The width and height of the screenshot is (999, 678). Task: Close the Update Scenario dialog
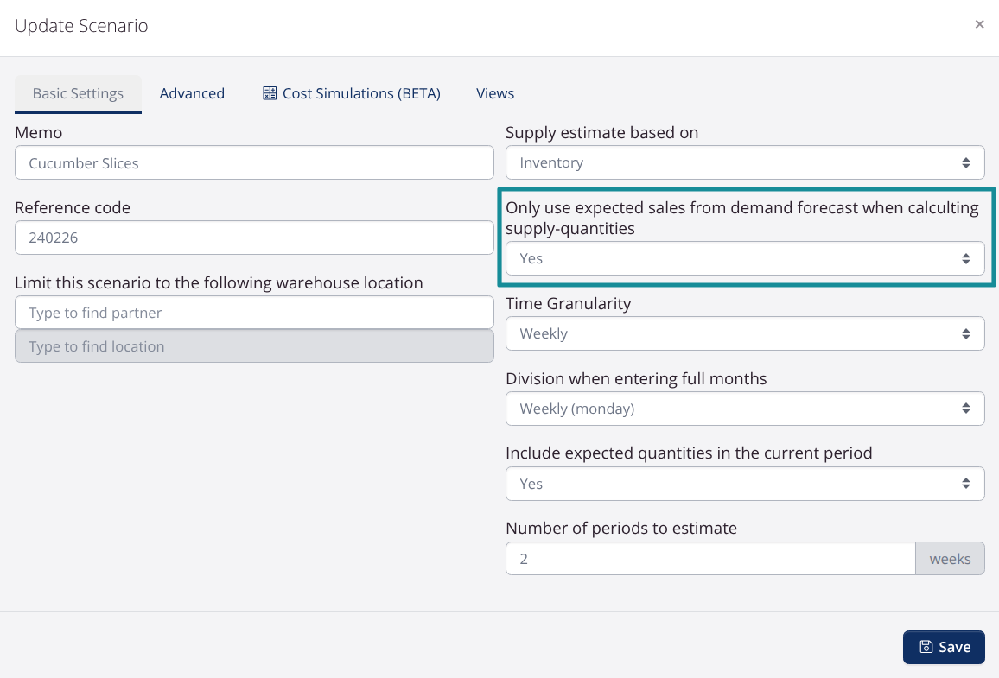point(979,24)
